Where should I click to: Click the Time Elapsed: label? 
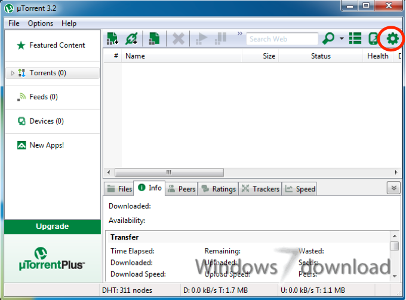(x=133, y=251)
